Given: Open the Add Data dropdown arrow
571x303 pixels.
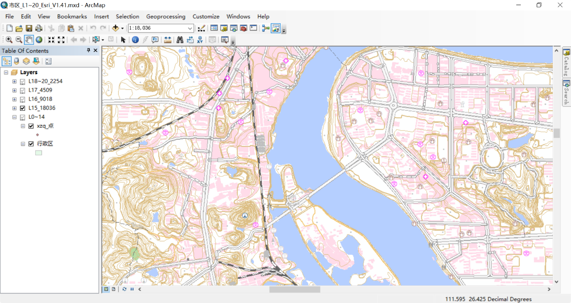Looking at the screenshot, I should [x=122, y=28].
